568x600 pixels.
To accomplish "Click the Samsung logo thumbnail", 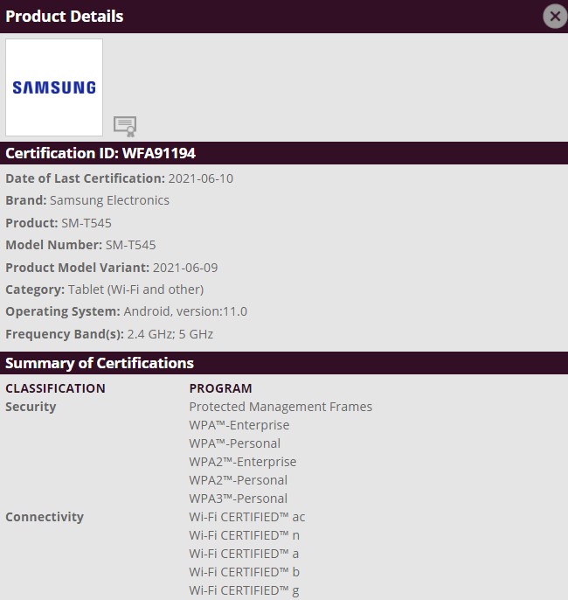I will tap(54, 87).
